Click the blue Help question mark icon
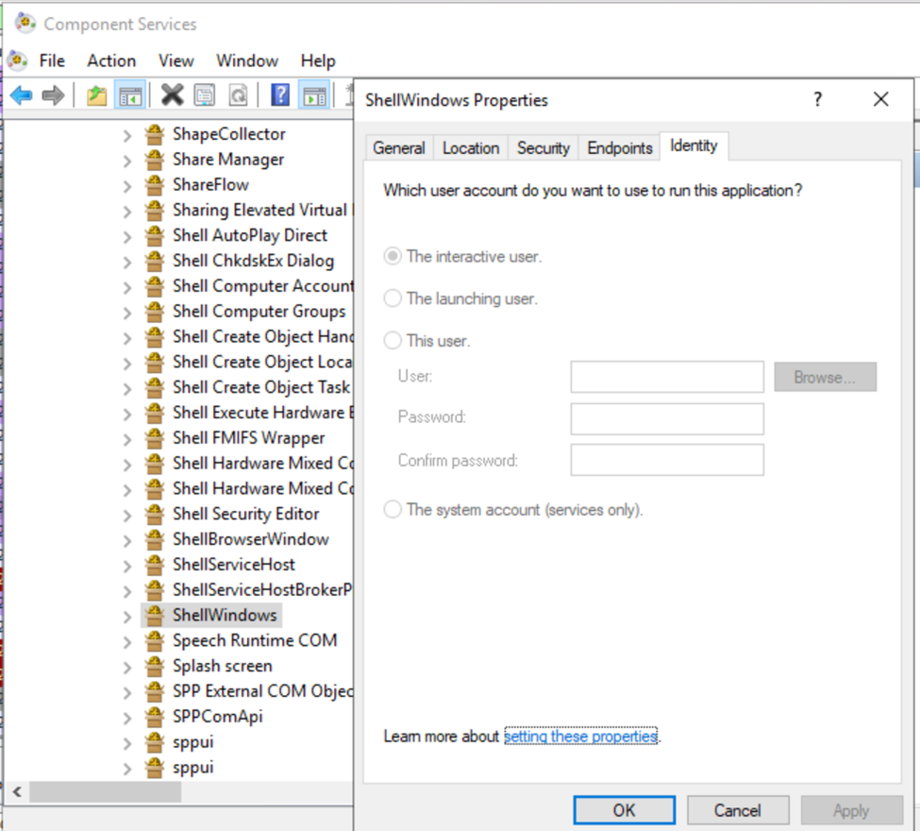Viewport: 920px width, 831px height. coord(280,95)
